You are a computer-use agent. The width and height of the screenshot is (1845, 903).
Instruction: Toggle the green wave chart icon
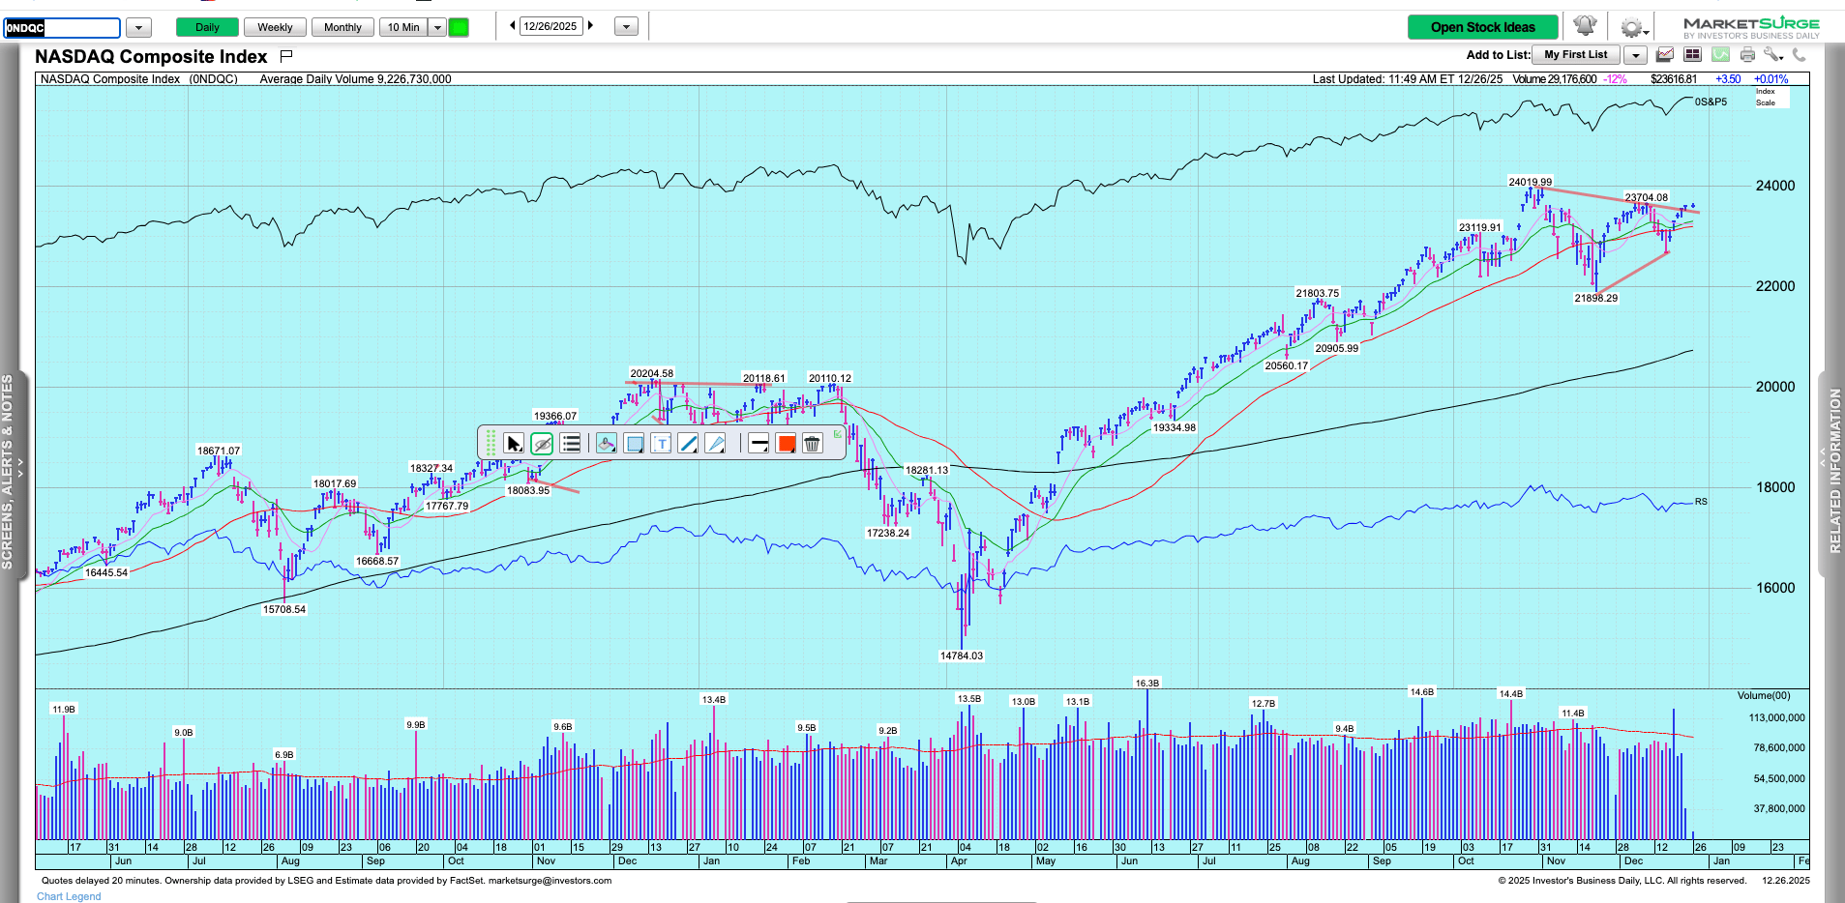tap(1720, 55)
